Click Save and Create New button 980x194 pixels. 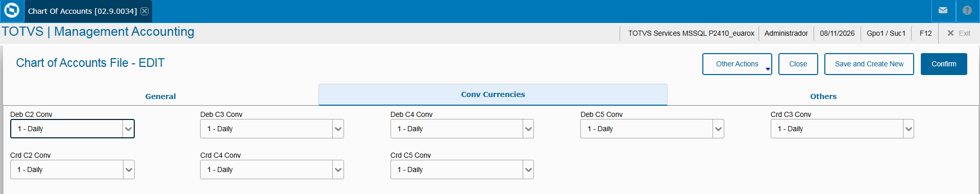[869, 64]
